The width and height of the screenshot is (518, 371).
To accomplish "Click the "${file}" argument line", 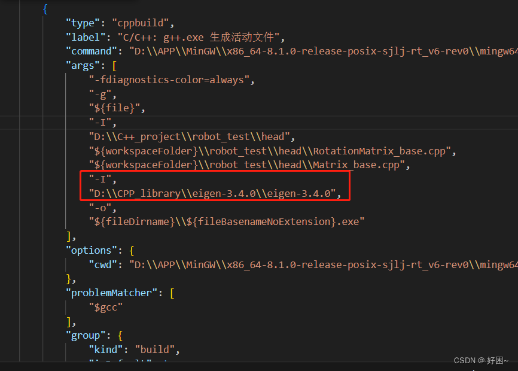I will click(117, 108).
